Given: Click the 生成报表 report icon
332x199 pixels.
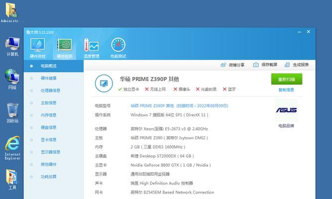Looking at the screenshot, I should click(287, 65).
